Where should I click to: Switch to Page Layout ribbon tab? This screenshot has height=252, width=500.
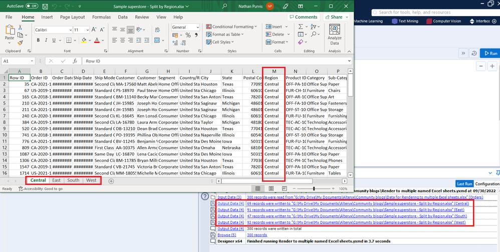tap(72, 17)
